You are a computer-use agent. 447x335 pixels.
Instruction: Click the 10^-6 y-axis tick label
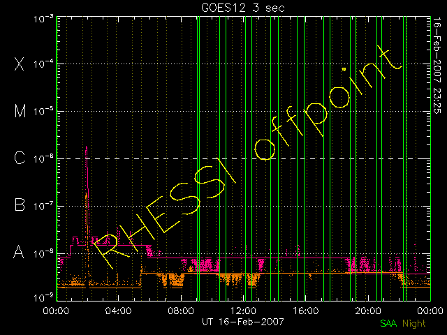(43, 158)
